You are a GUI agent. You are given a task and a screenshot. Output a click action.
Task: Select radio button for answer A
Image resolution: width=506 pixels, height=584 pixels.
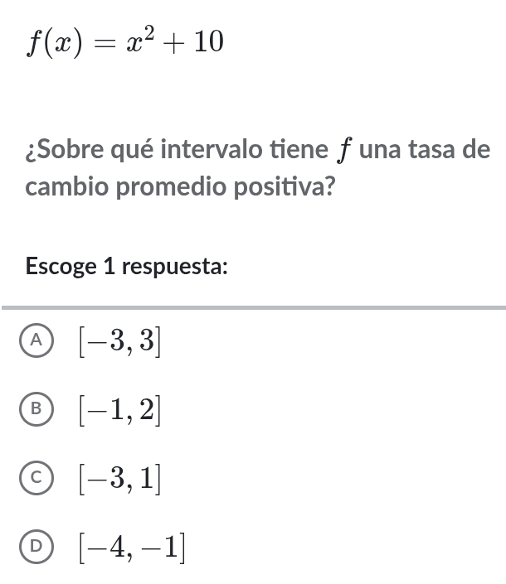click(36, 340)
